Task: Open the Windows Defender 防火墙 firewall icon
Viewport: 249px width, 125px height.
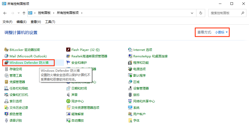Action: pos(6,62)
